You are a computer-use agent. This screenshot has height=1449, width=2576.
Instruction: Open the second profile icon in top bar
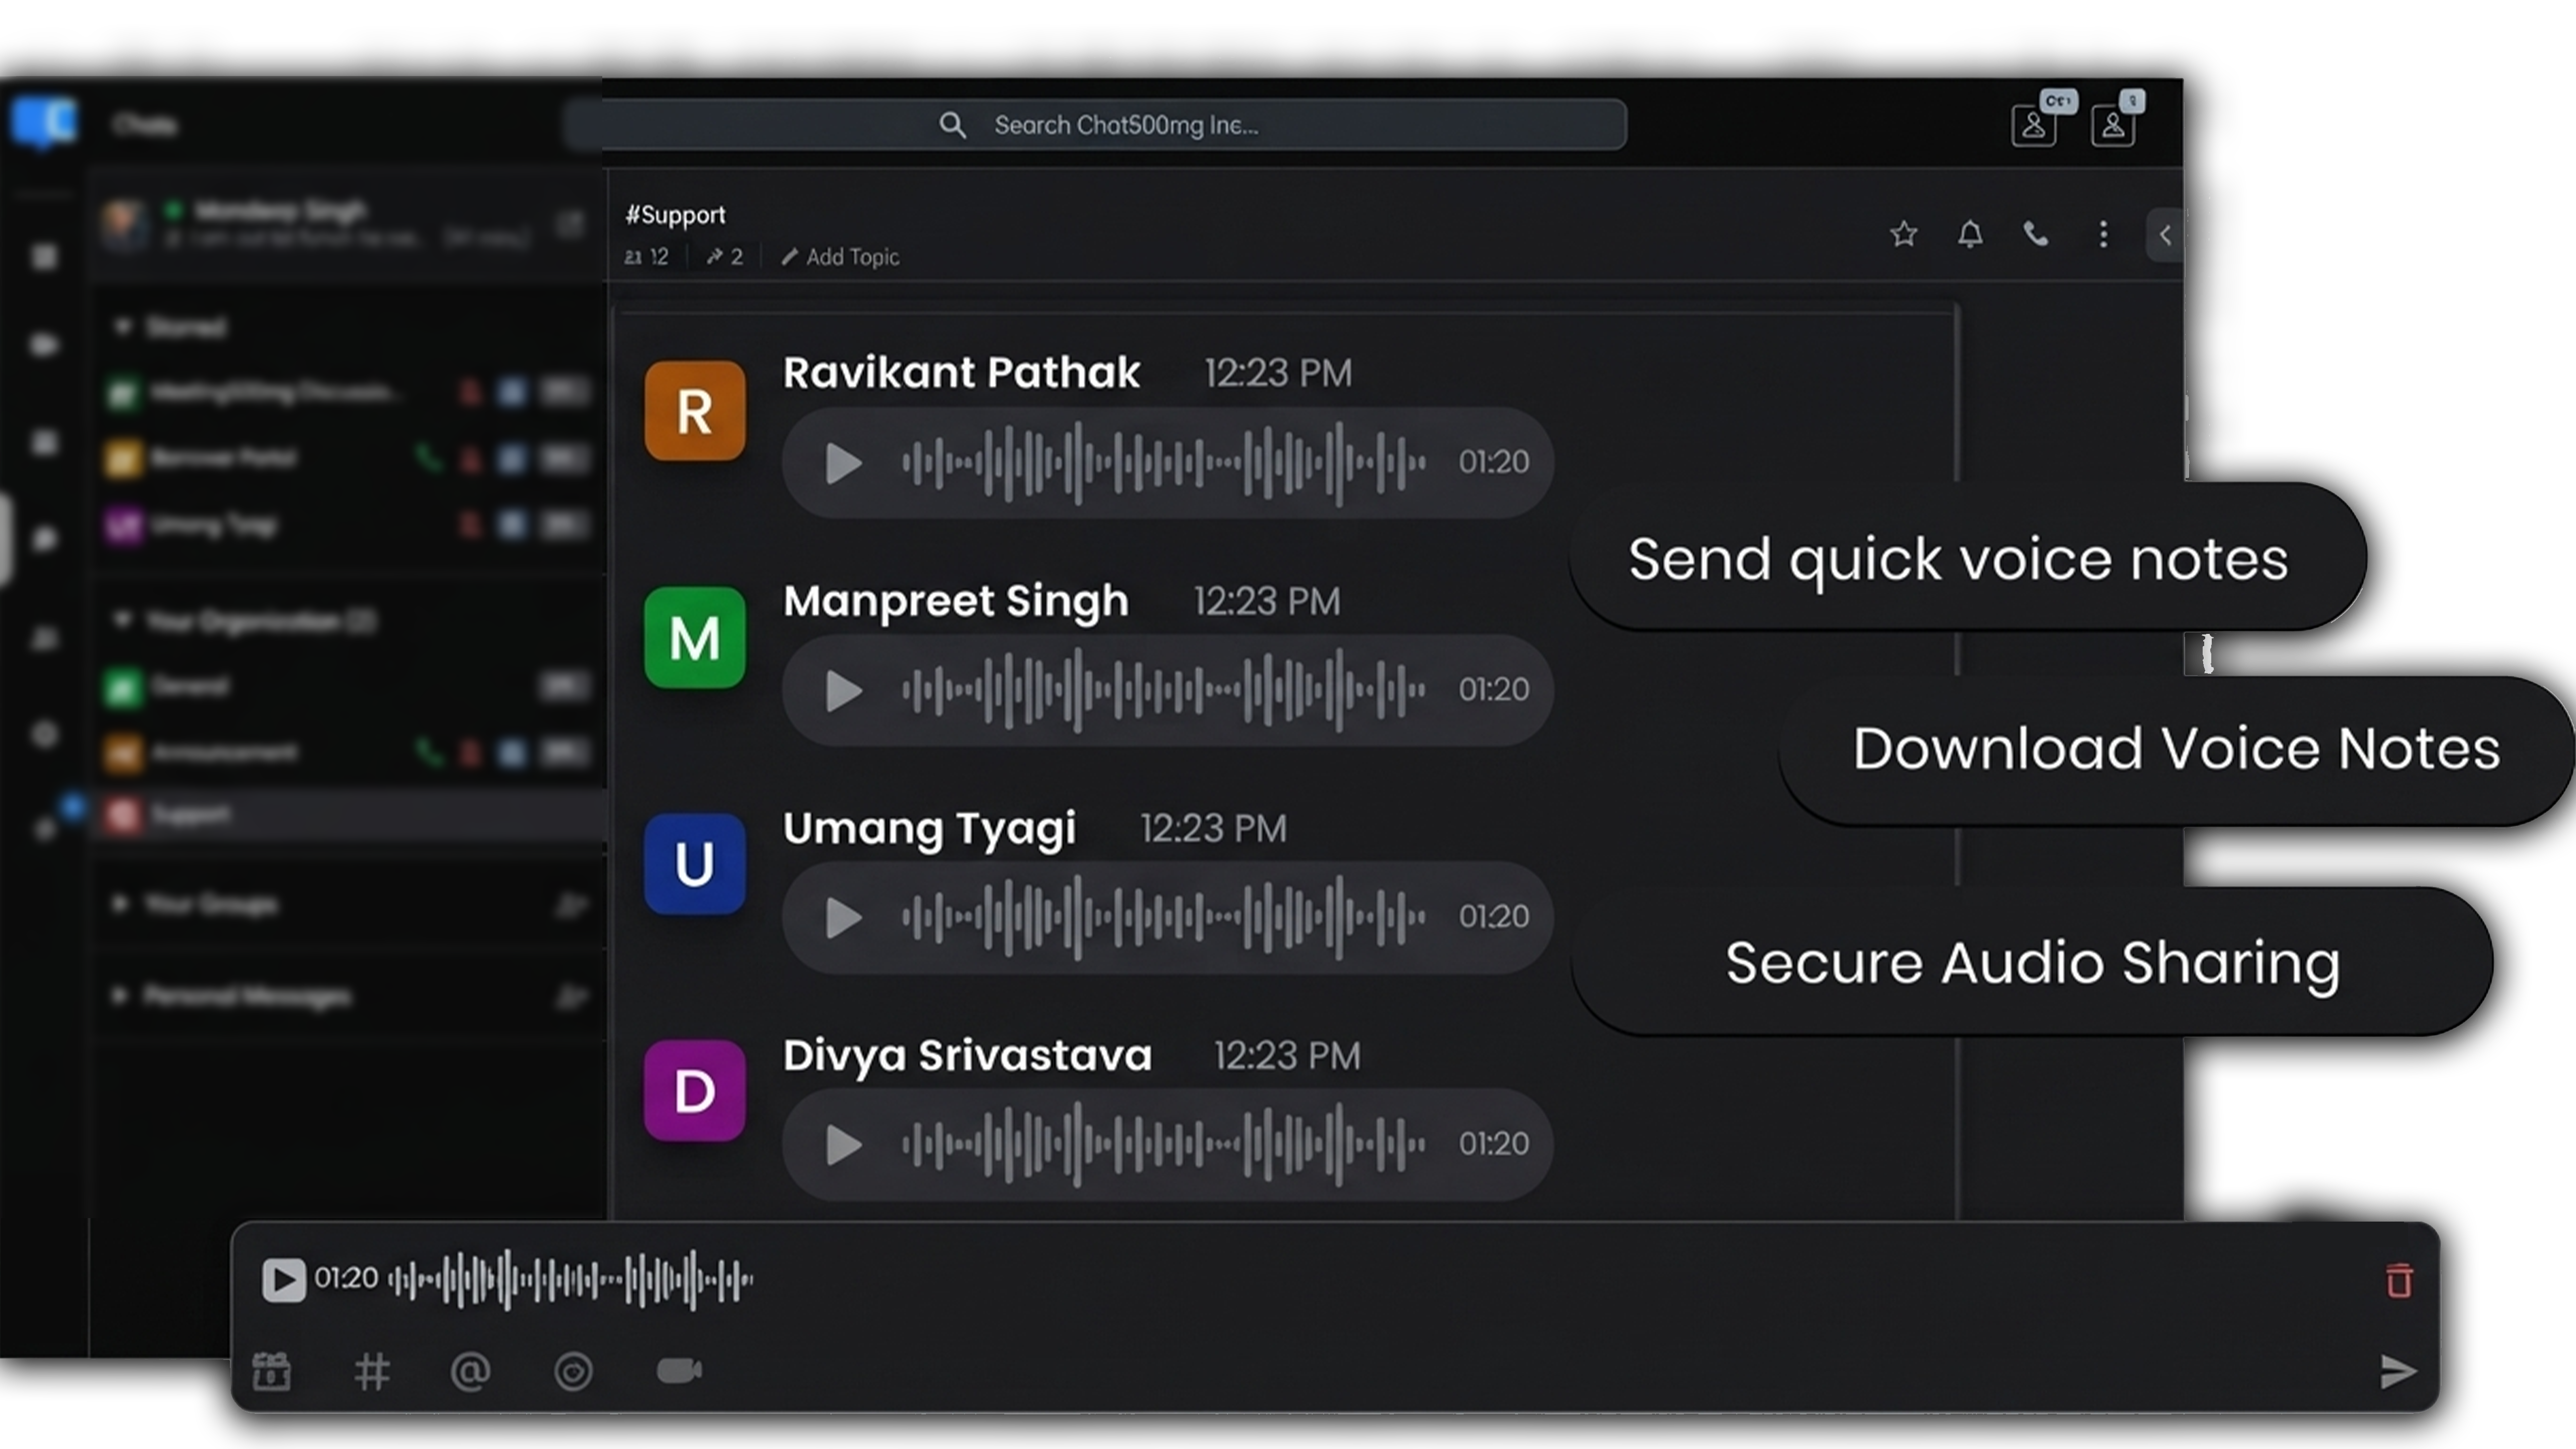(x=2112, y=126)
